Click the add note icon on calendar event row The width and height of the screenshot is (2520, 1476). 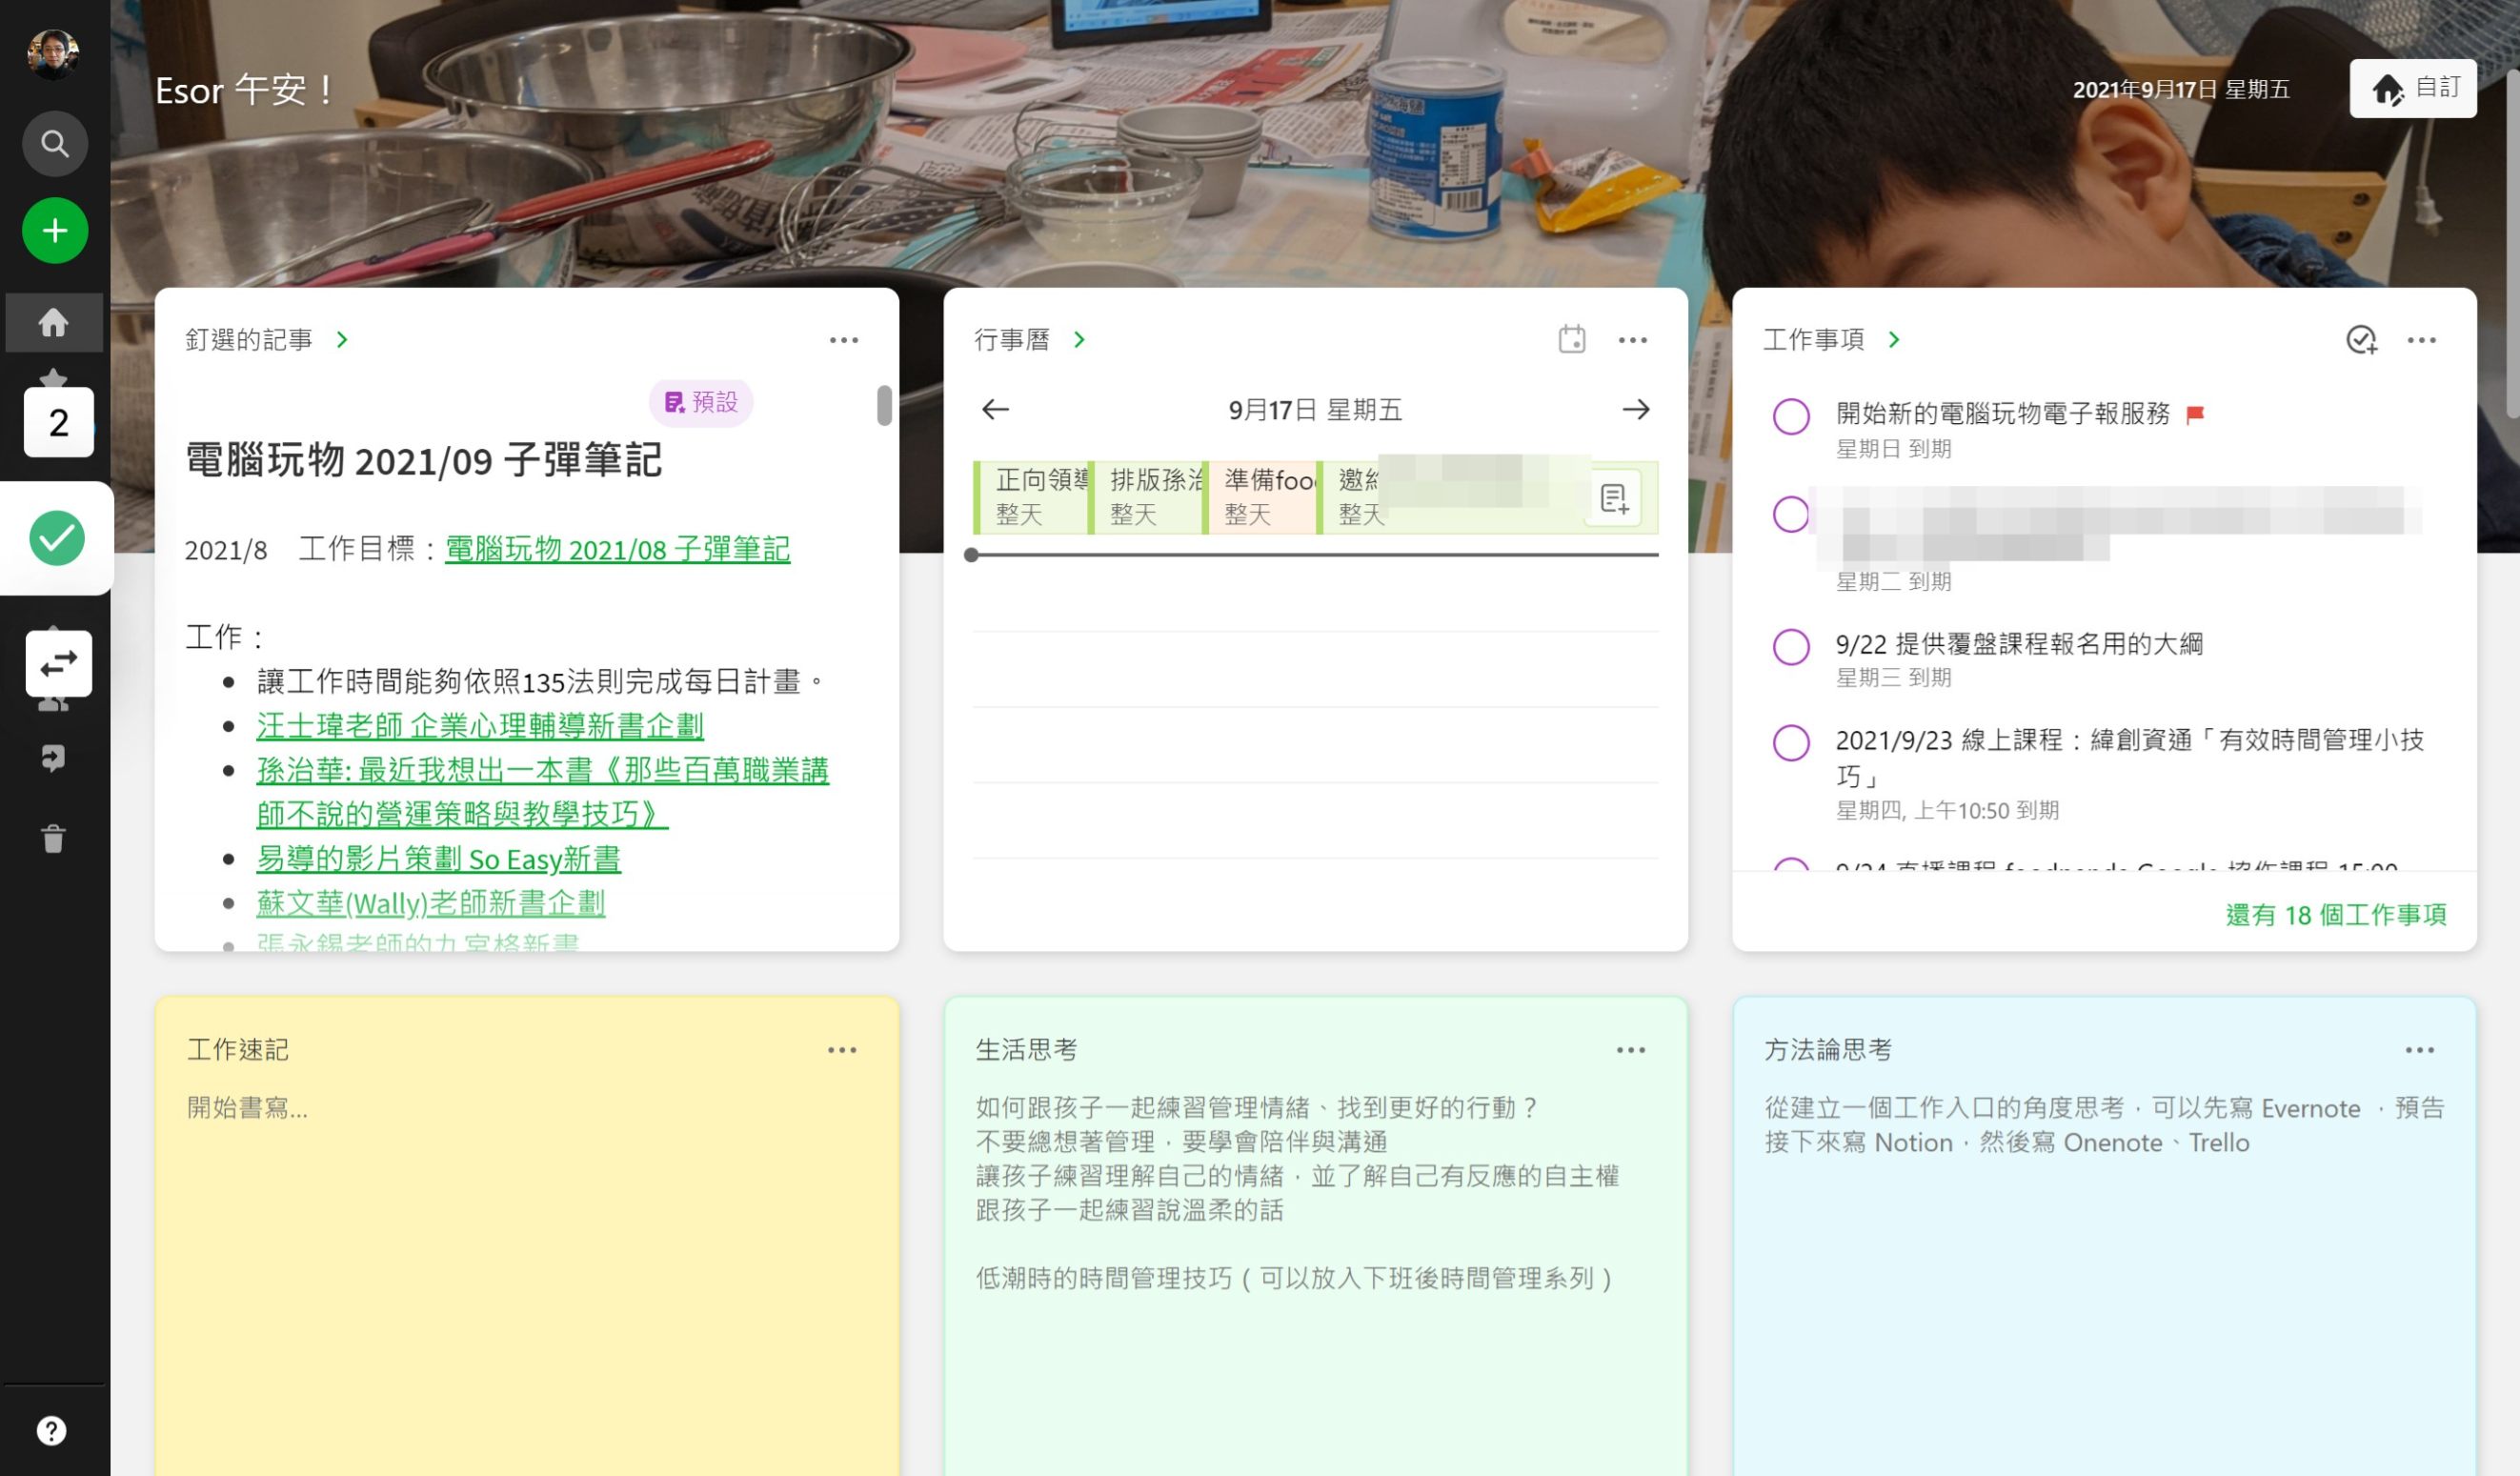point(1614,498)
